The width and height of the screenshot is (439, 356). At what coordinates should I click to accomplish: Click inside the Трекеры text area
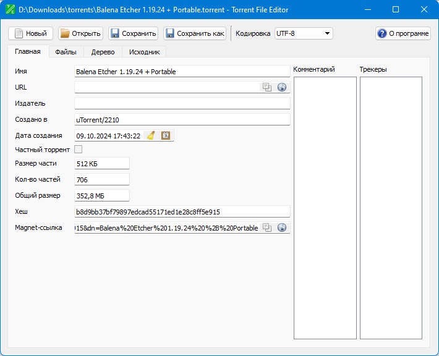(391, 208)
